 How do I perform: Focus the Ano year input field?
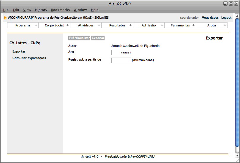pos(116,53)
